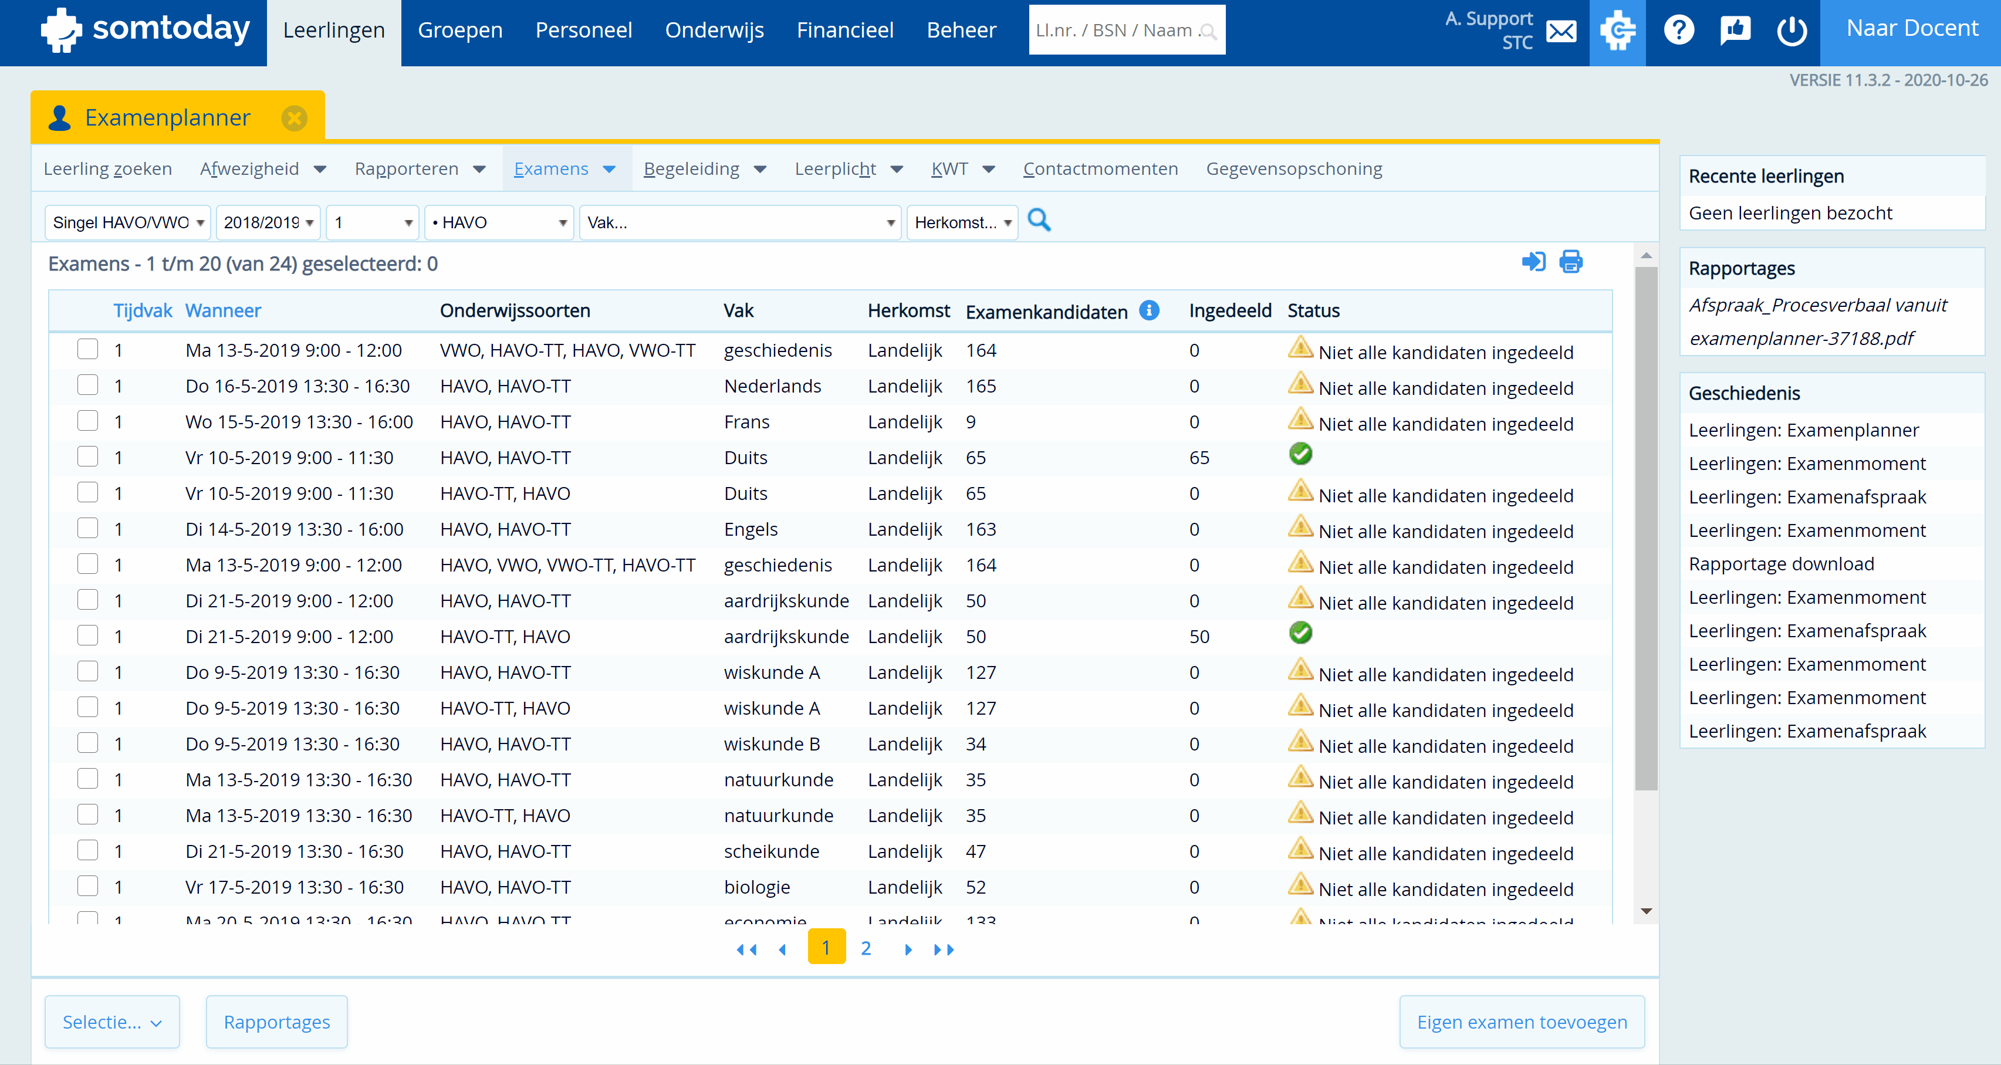This screenshot has height=1065, width=2001.
Task: Click the Examenplanner person icon
Action: pos(59,118)
